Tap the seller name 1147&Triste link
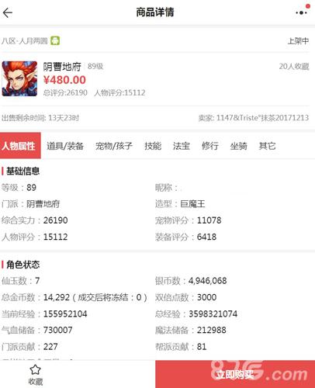This screenshot has height=388, width=315. coord(262,118)
